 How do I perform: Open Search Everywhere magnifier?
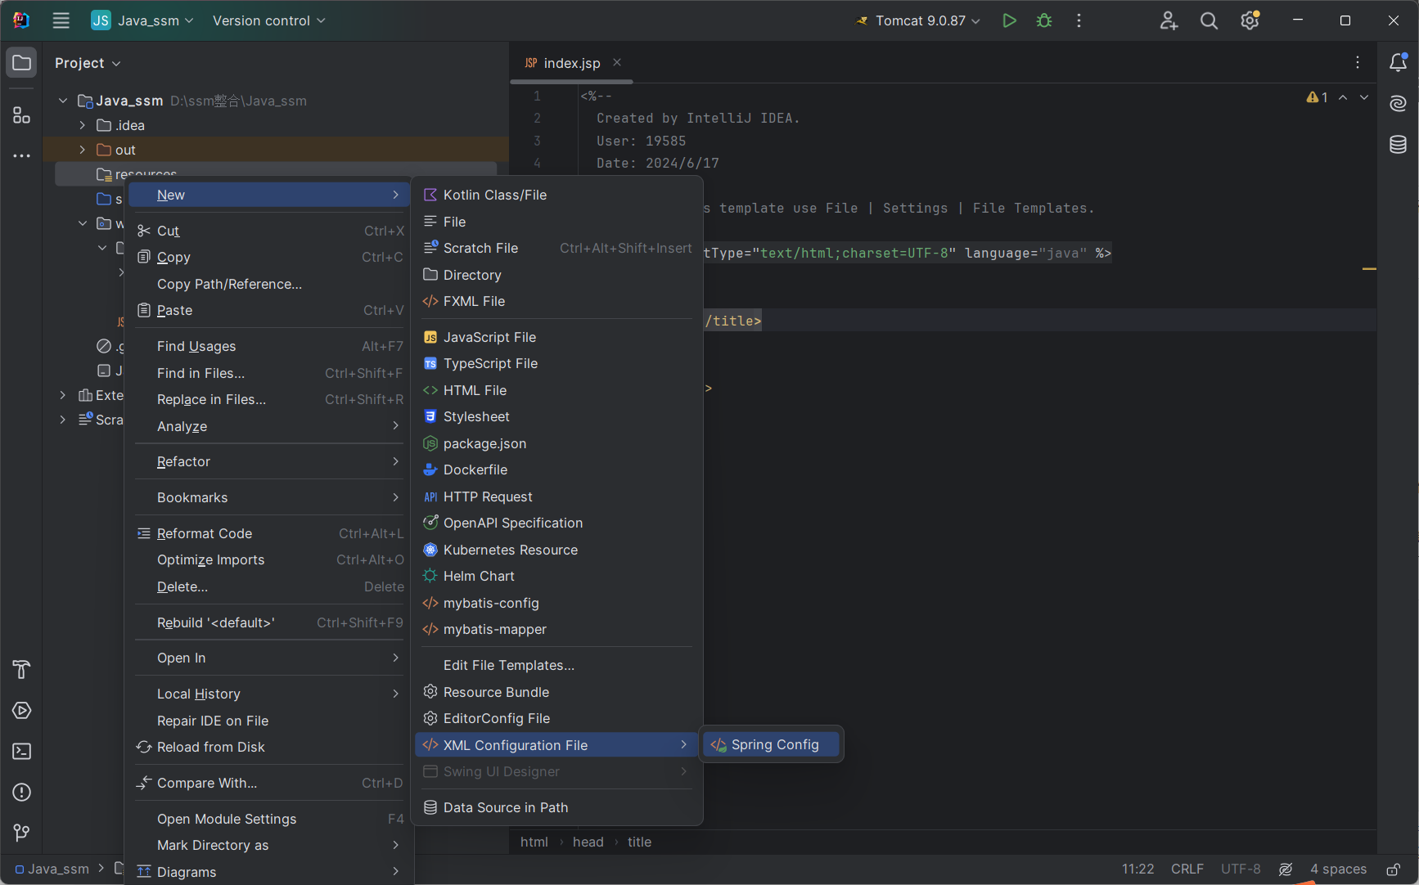[x=1209, y=20]
